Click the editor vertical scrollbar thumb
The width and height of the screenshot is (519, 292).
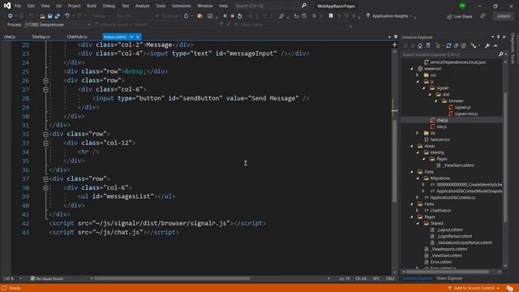tap(395, 161)
